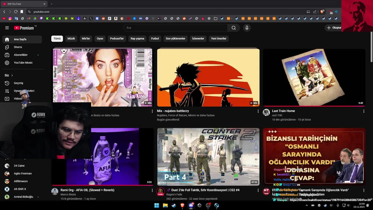Click the Brave Shields lion icon
Viewport: 373px width, 210px height.
(322, 12)
